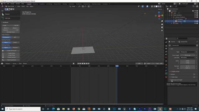The height and width of the screenshot is (111, 199).
Task: Open the lens Type Perspective dropdown
Action: [x=187, y=52]
